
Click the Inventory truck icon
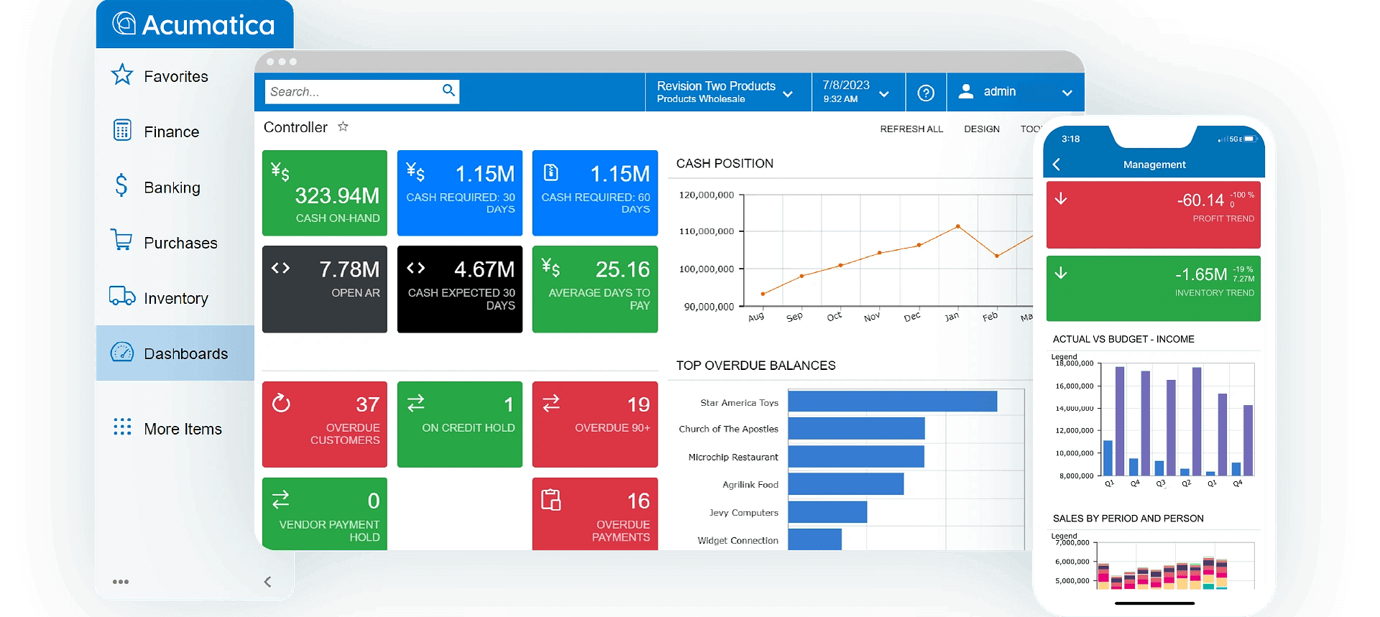[122, 296]
